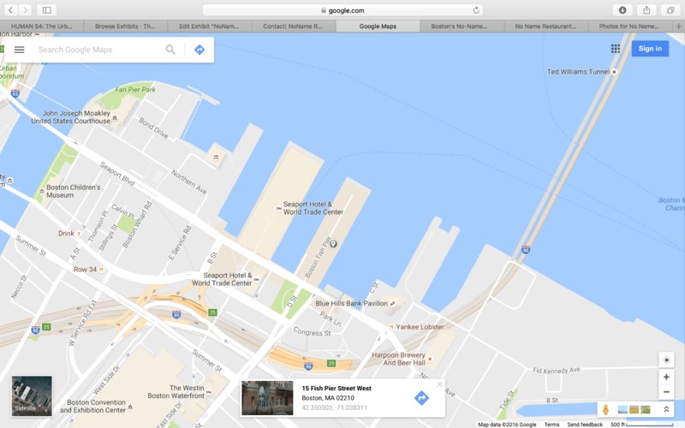685x428 pixels.
Task: Select the museum icon near Northern Ave
Action: pyautogui.click(x=216, y=157)
